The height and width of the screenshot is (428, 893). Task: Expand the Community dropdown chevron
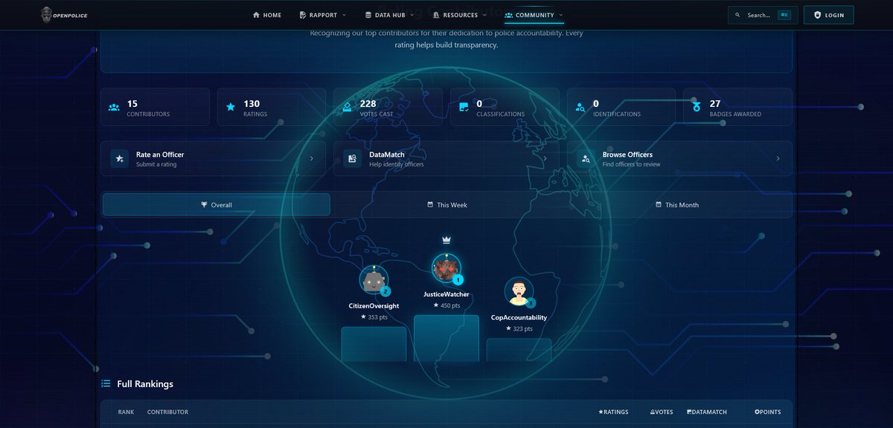(x=561, y=15)
